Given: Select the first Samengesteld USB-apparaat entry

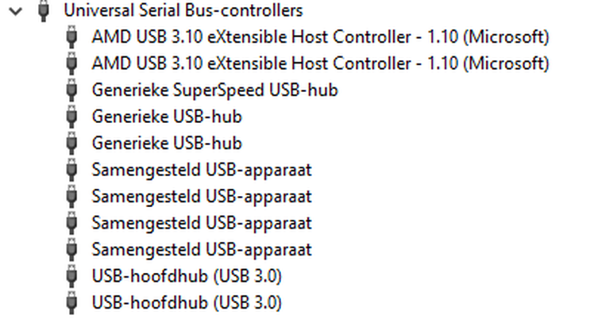Looking at the screenshot, I should (202, 170).
